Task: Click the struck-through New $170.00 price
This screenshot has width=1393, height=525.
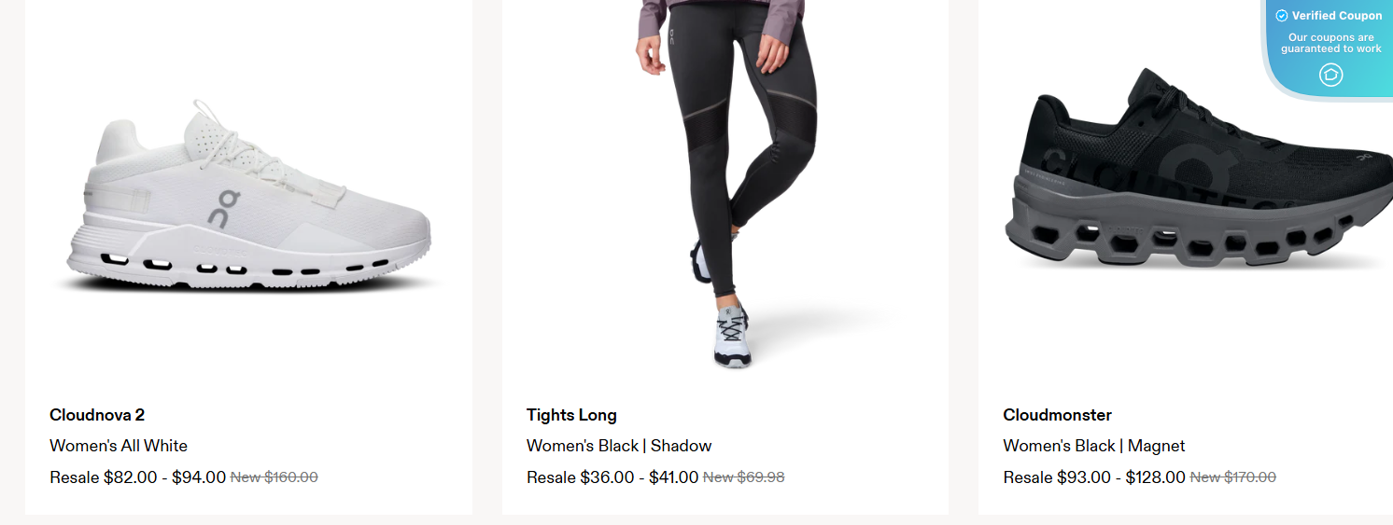Action: point(1232,477)
